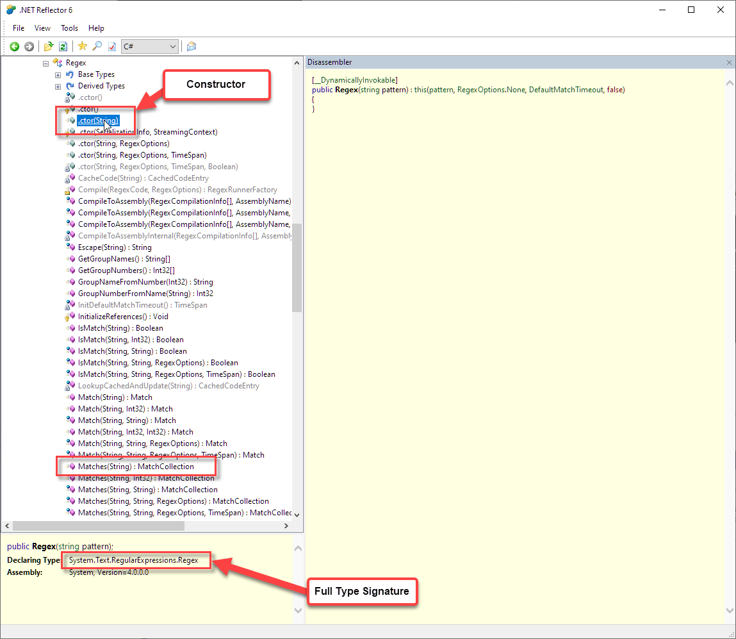Open Search with the magnifier icon
The image size is (736, 639).
tap(97, 46)
